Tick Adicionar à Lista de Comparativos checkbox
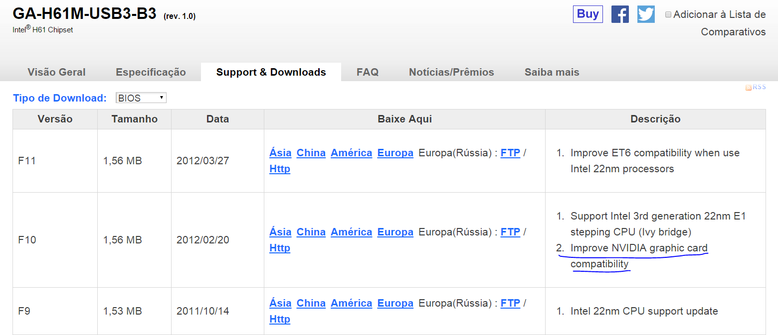The height and width of the screenshot is (335, 778). click(668, 14)
